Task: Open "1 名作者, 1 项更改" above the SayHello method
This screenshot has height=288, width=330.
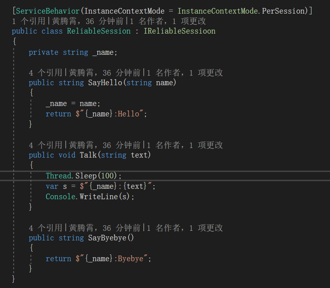Action: [x=185, y=73]
